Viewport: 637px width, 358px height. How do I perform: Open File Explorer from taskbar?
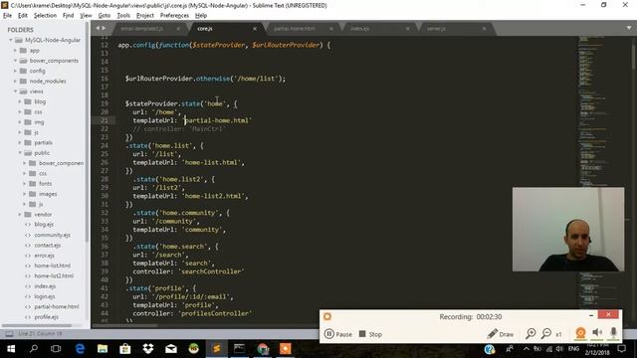(103, 349)
